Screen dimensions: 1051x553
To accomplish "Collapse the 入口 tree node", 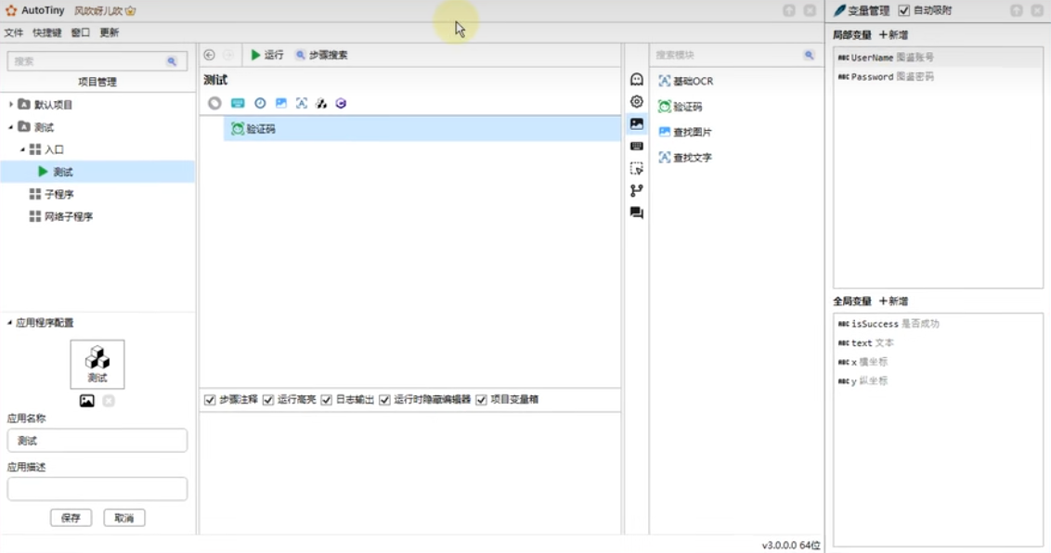I will coord(22,149).
